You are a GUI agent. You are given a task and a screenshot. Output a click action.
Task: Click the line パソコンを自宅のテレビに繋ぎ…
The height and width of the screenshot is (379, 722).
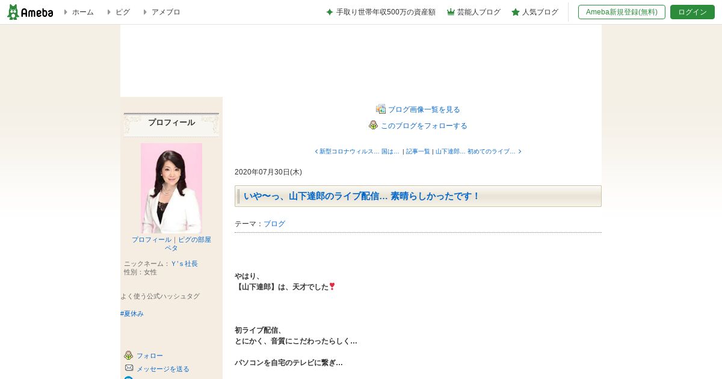[289, 363]
